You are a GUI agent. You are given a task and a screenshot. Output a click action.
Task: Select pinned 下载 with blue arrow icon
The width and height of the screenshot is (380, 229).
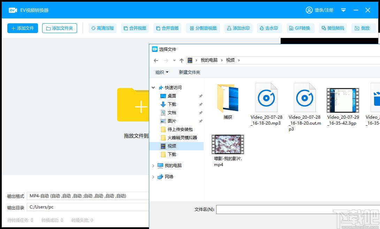(x=172, y=104)
